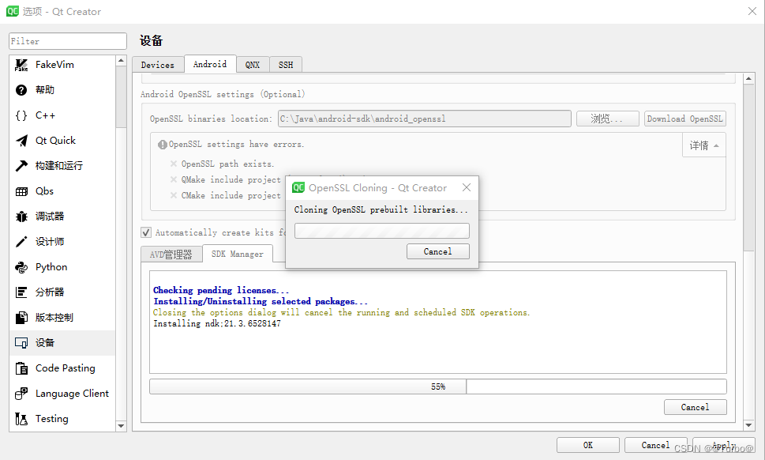Viewport: 765px width, 460px height.
Task: Open the C++ braces icon category
Action: pos(21,115)
